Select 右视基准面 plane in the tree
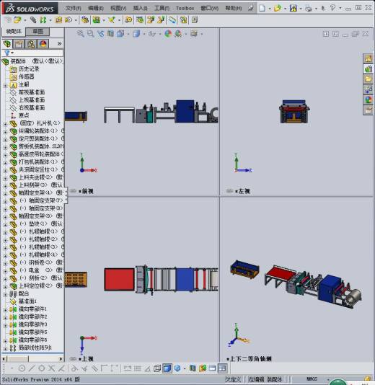 [x=32, y=107]
